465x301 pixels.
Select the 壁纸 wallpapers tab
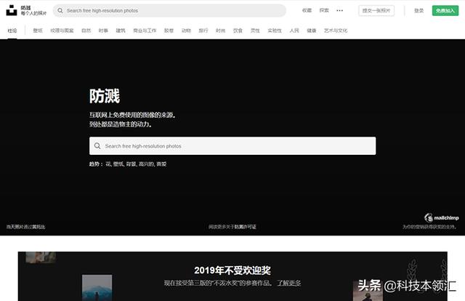click(x=38, y=31)
